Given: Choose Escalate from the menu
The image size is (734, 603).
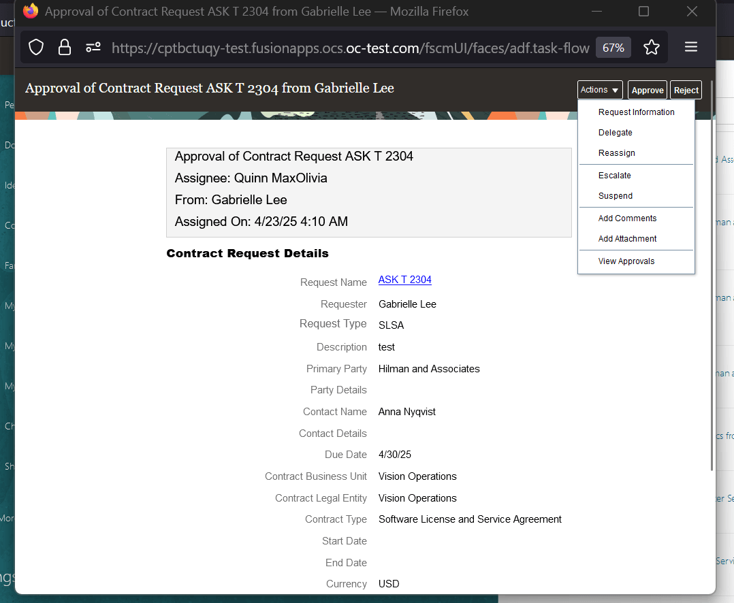Looking at the screenshot, I should click(x=614, y=175).
